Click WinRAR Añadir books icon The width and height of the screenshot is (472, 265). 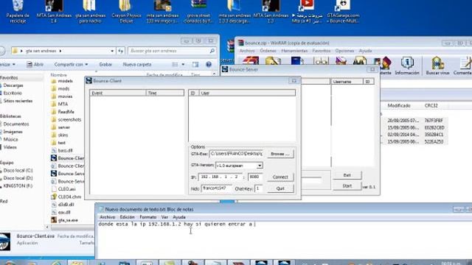251,61
